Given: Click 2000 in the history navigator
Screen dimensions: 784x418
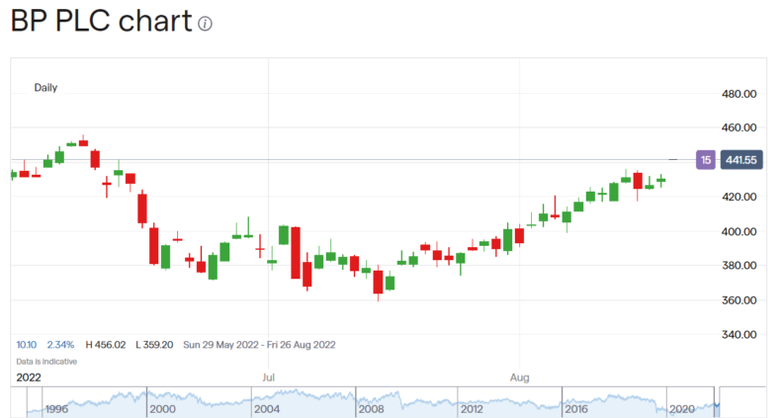Looking at the screenshot, I should [x=162, y=409].
